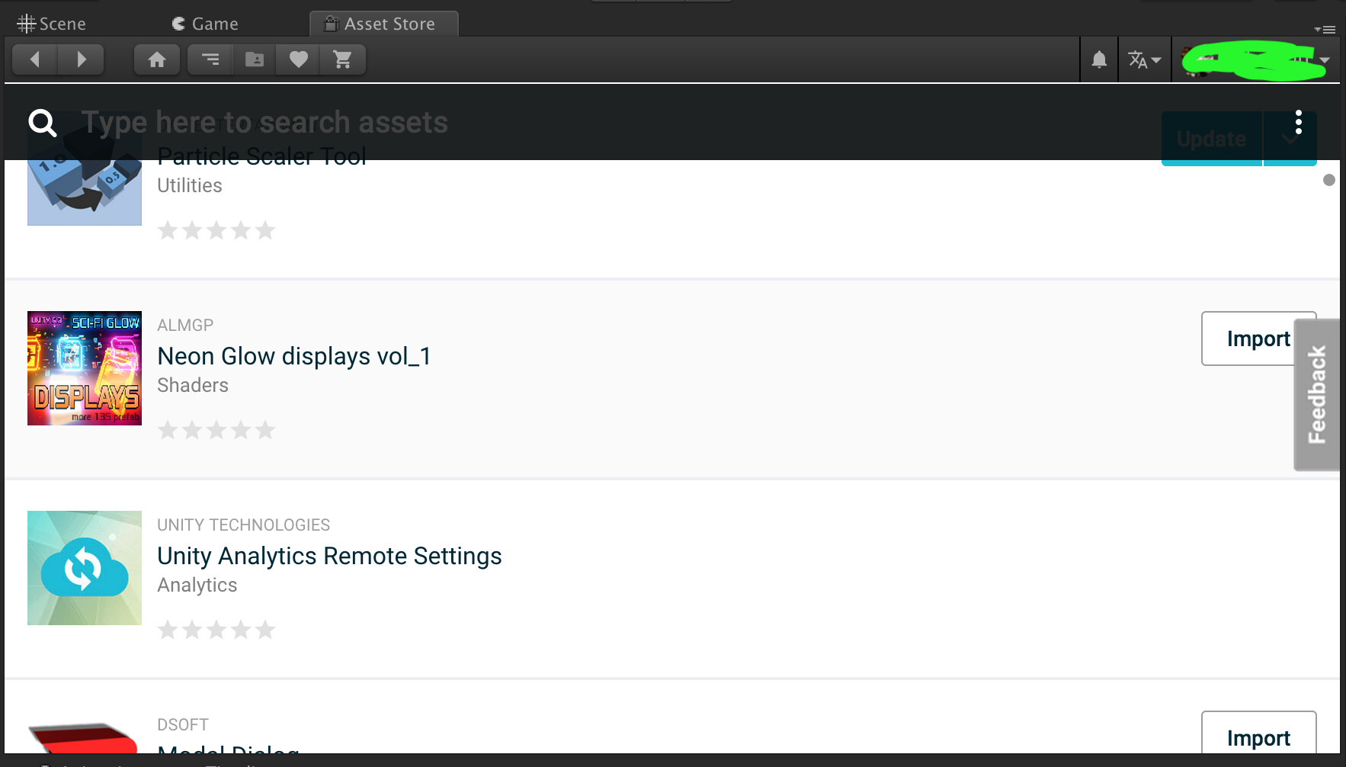
Task: Open the wishlist heart icon
Action: [299, 59]
